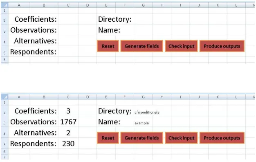
Task: Select all cells via lower spreadsheet corner
Action: tap(4, 97)
